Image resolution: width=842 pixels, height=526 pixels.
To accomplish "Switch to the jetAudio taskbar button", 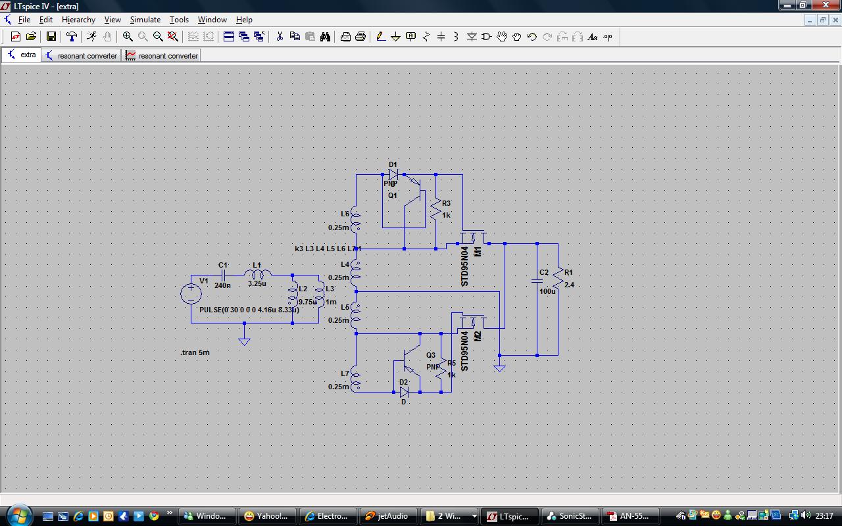I will point(388,516).
